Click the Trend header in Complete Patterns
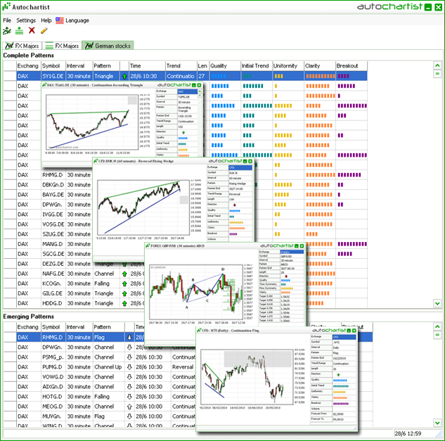 pyautogui.click(x=181, y=66)
